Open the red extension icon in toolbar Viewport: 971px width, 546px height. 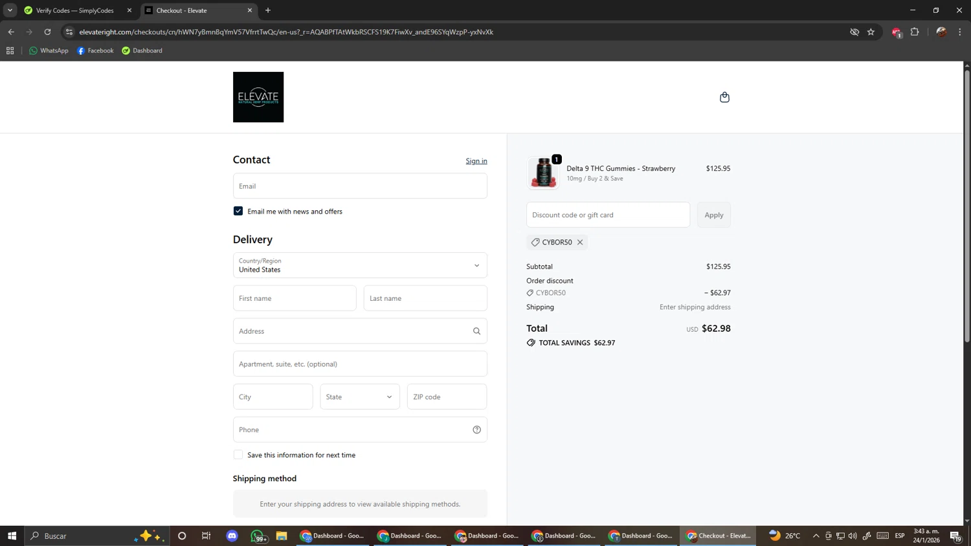[x=897, y=32]
